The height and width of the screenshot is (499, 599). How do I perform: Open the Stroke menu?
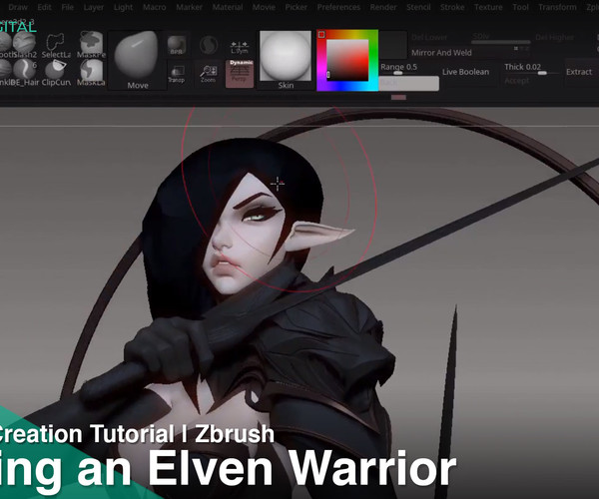(452, 7)
